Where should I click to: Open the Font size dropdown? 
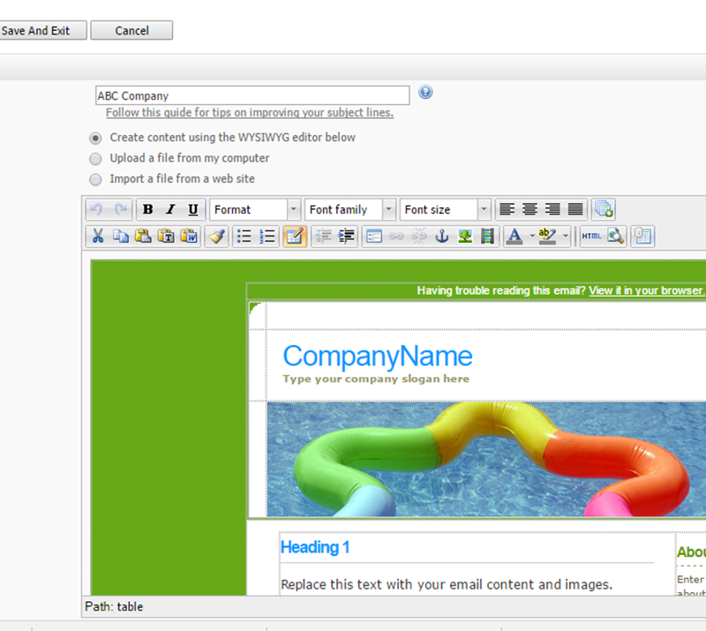click(x=446, y=209)
